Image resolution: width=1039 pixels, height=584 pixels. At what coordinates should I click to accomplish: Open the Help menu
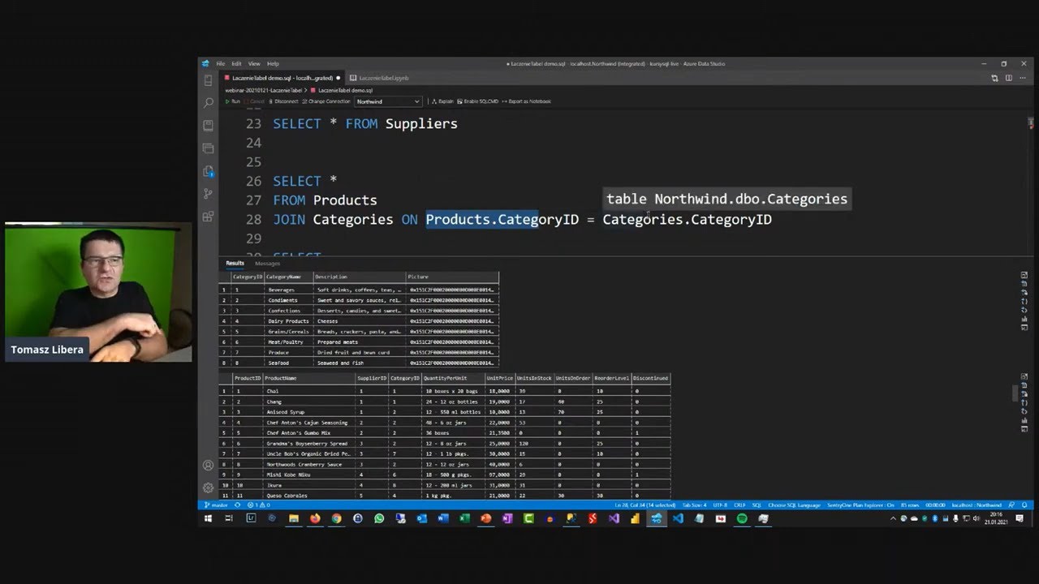(x=273, y=63)
